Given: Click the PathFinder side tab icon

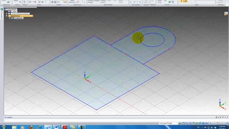Looking at the screenshot, I should pyautogui.click(x=2, y=9).
